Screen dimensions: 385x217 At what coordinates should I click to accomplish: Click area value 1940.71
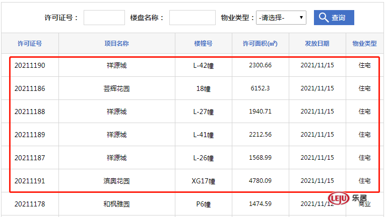260,112
